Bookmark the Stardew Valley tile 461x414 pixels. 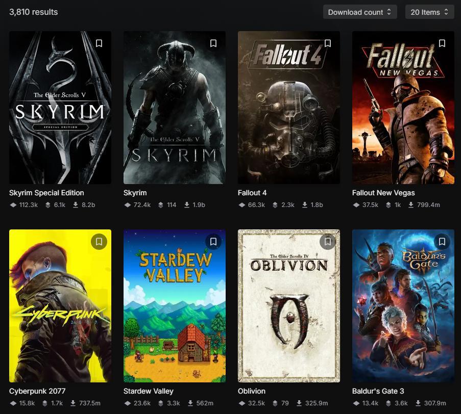[213, 242]
